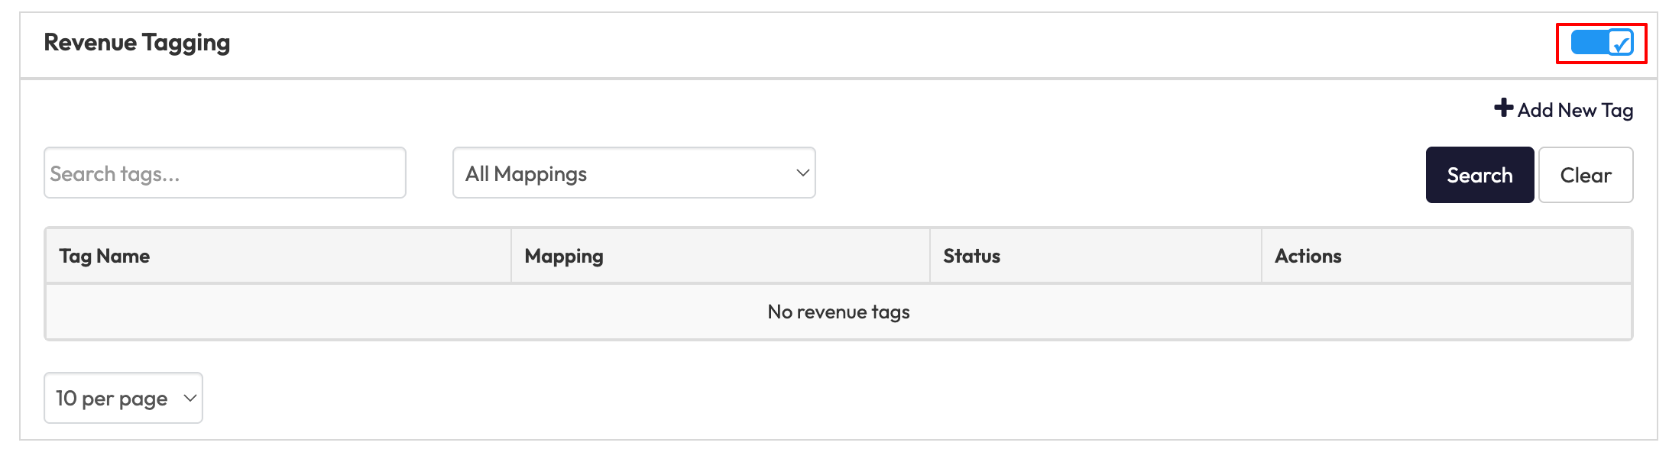Click the chevron arrow on All Mappings
Image resolution: width=1669 pixels, height=449 pixels.
click(x=802, y=173)
